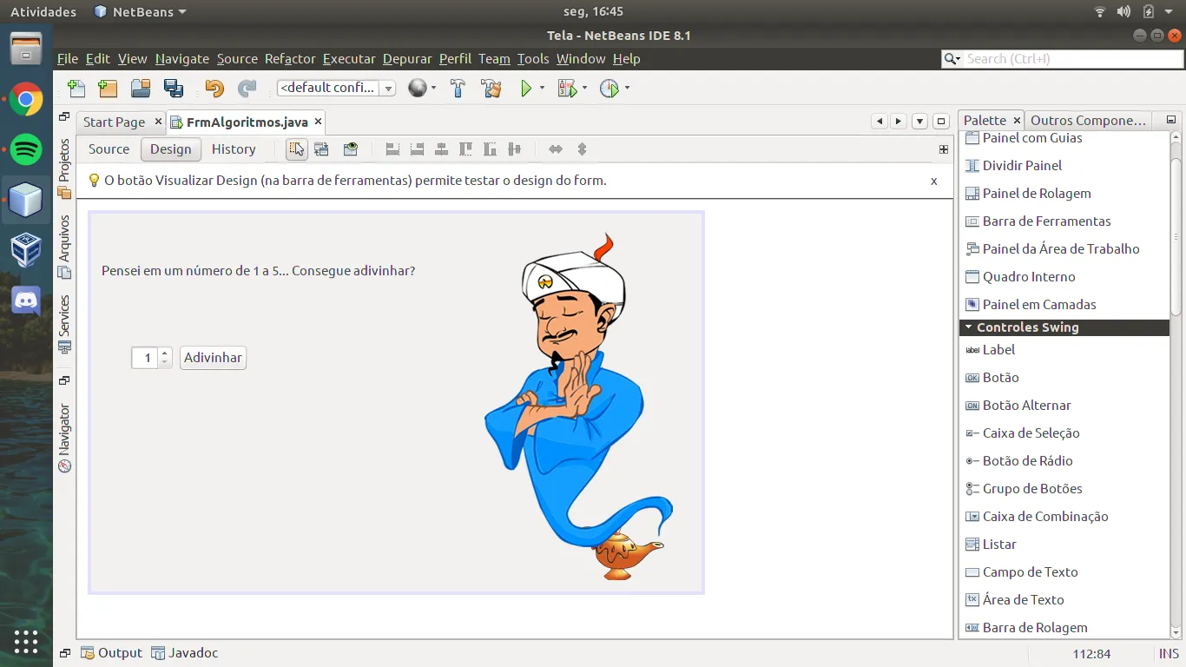Open dropdown arrow next to Profile icon
Image resolution: width=1186 pixels, height=667 pixels.
tap(627, 89)
